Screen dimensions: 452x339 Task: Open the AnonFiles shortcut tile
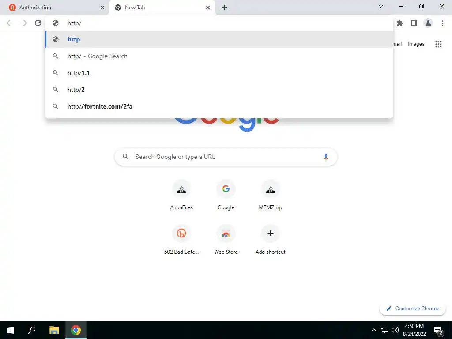(x=181, y=195)
